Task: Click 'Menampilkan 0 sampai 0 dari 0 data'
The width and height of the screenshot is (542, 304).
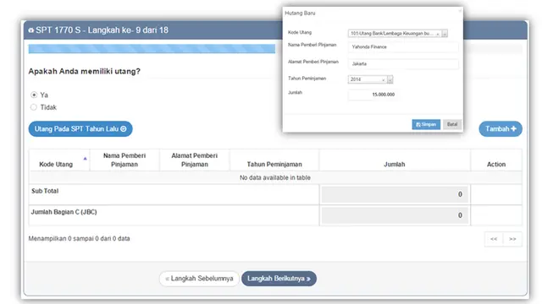Action: pyautogui.click(x=79, y=238)
